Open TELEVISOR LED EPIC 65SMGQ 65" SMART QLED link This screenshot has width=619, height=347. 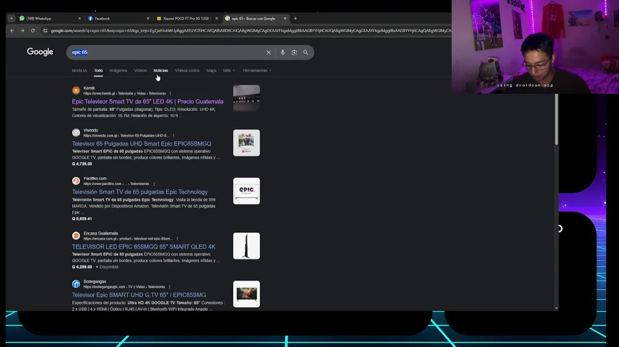pos(143,247)
